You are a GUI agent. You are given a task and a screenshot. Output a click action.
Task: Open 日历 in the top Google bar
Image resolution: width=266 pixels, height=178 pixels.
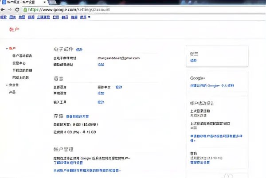pyautogui.click(x=56, y=17)
